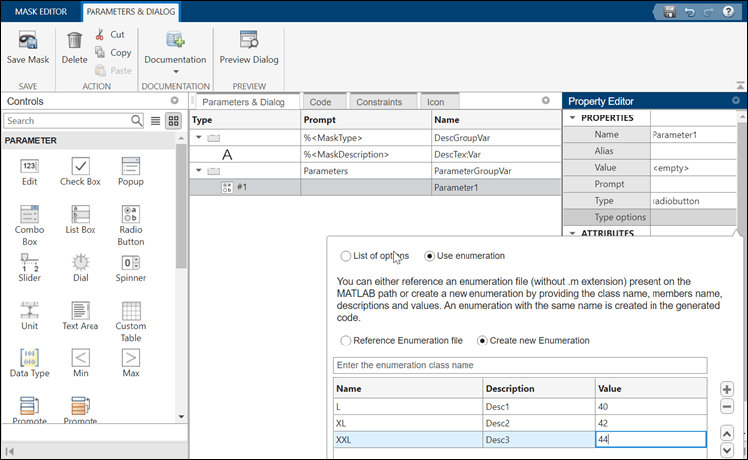Screen dimensions: 748x460
Task: Click the Controls panel vertical scrollbar
Action: (x=181, y=205)
